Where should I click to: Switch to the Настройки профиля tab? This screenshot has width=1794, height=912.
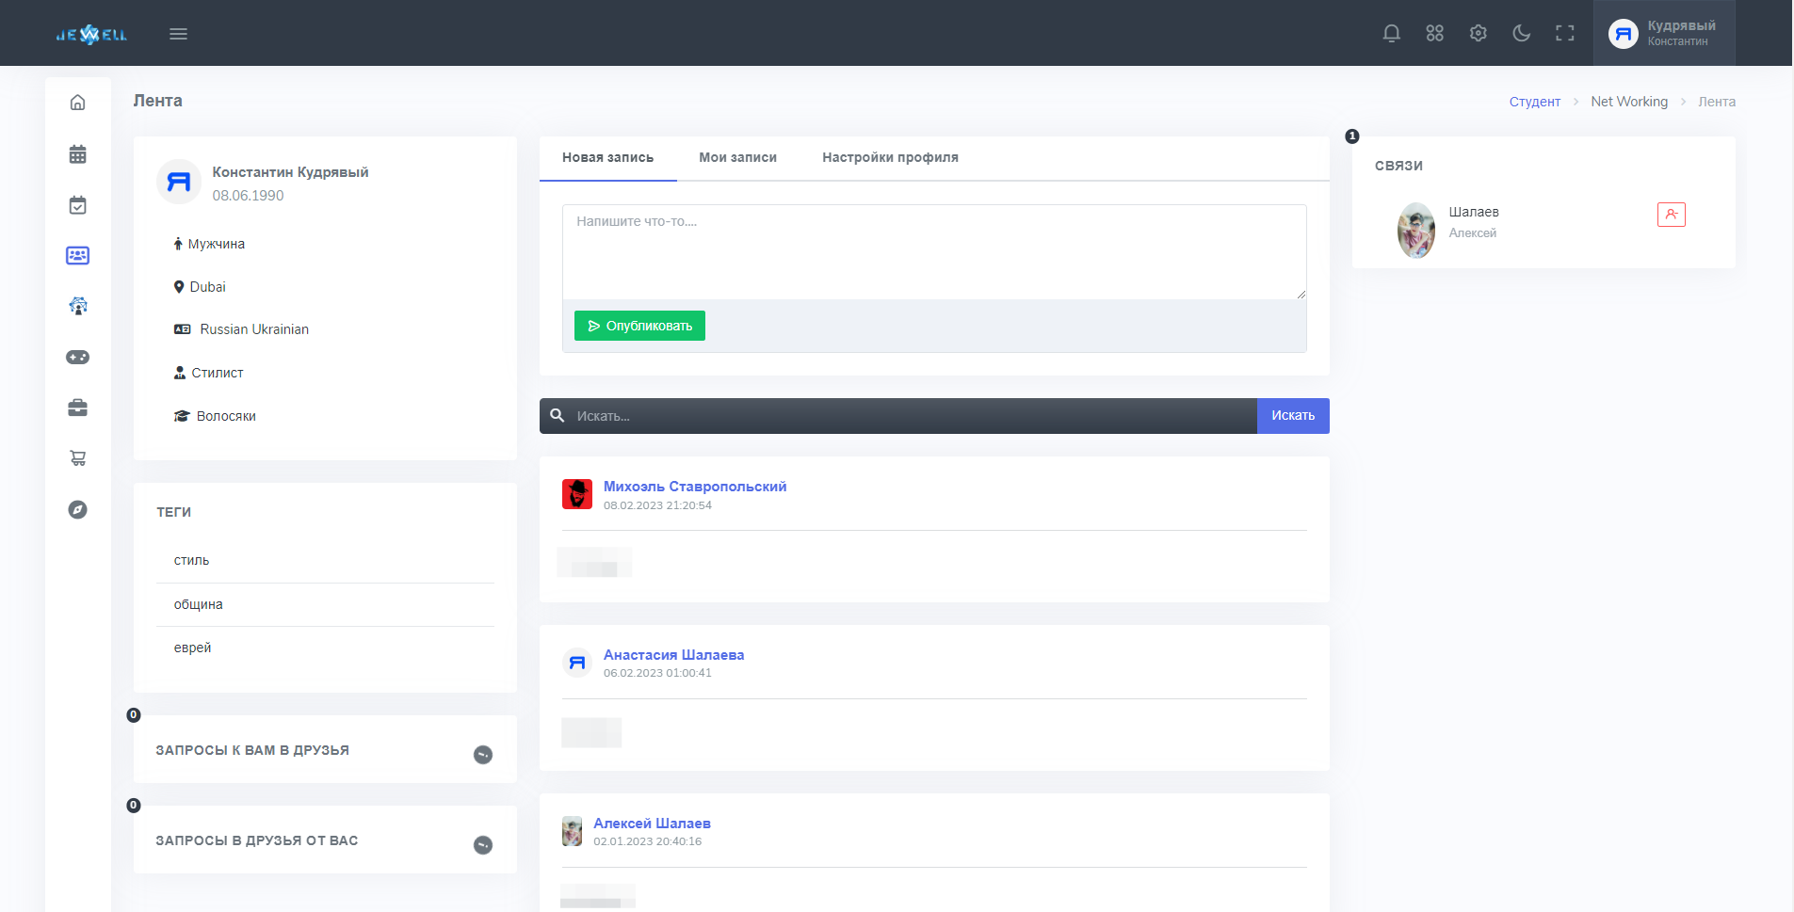(x=890, y=158)
